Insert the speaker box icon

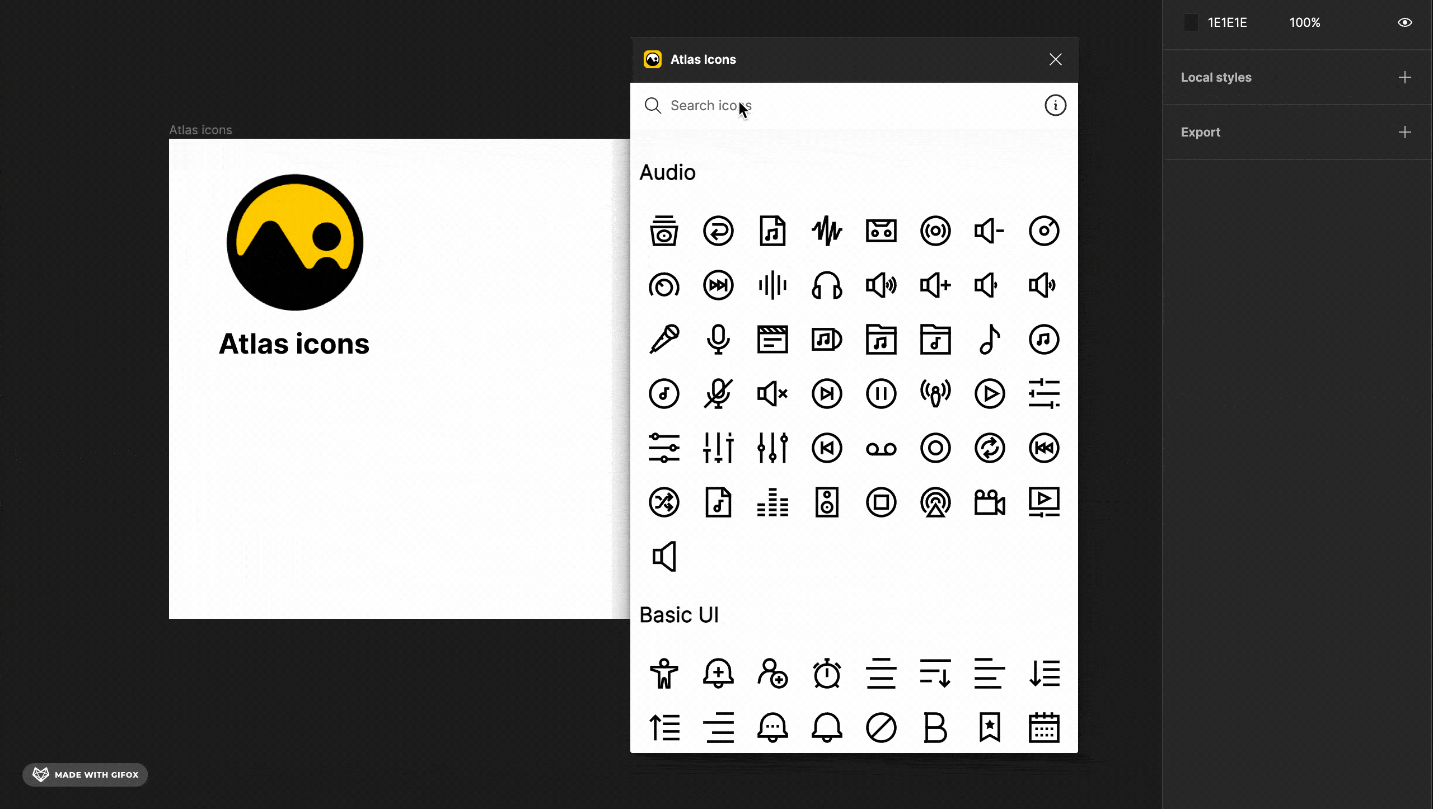[x=827, y=502]
